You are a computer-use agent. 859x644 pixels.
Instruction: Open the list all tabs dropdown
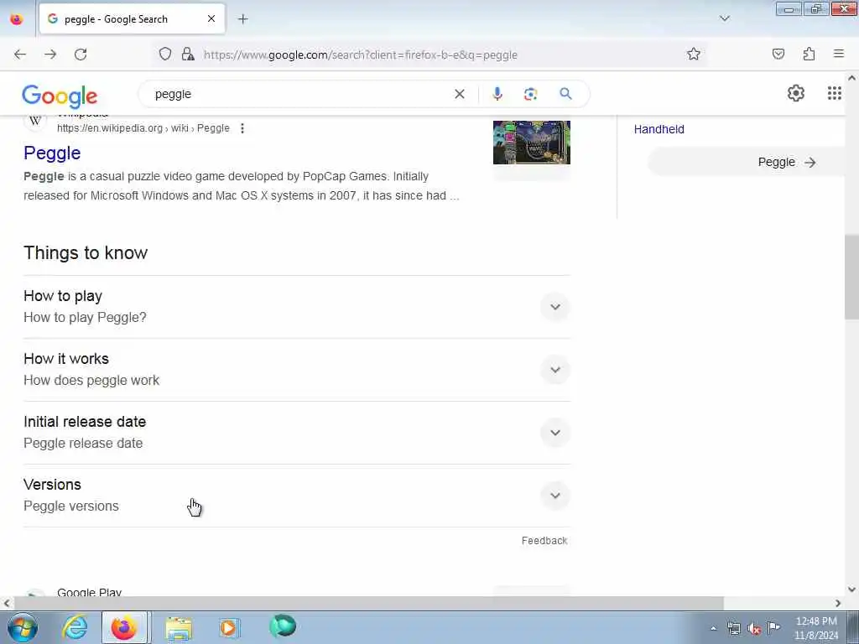[x=724, y=19]
